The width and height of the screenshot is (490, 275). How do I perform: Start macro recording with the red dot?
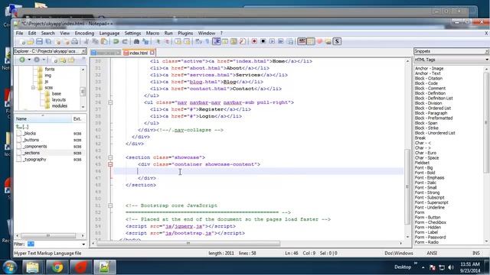click(x=254, y=41)
